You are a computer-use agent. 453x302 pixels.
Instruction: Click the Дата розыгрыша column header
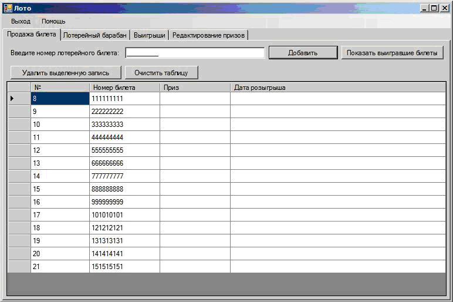pos(338,88)
